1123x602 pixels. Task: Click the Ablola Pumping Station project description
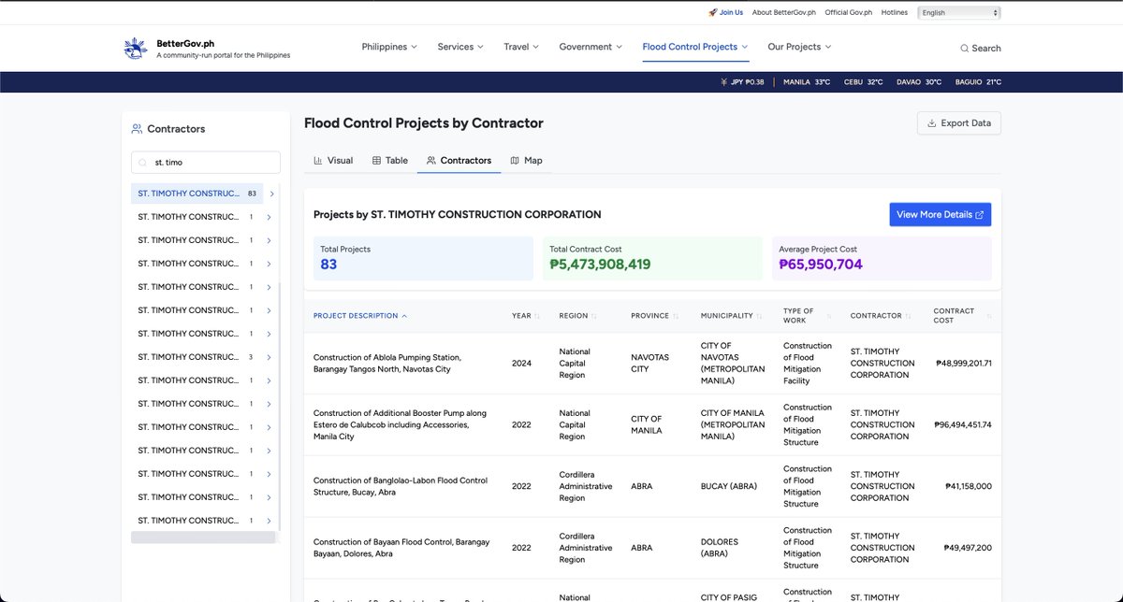[387, 364]
